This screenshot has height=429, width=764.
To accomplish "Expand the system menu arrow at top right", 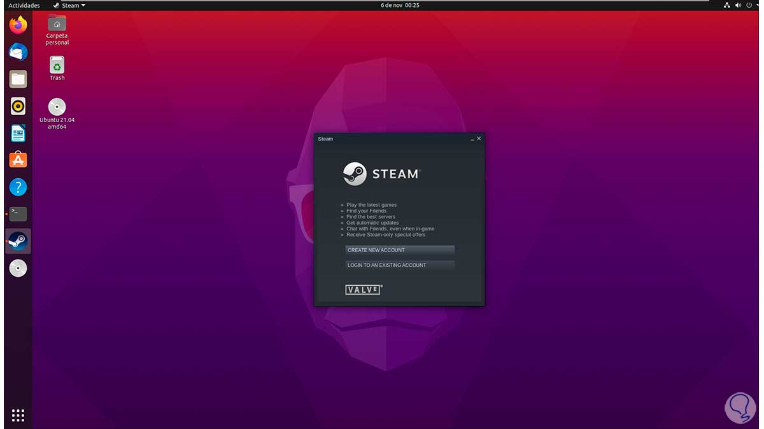I will click(757, 5).
